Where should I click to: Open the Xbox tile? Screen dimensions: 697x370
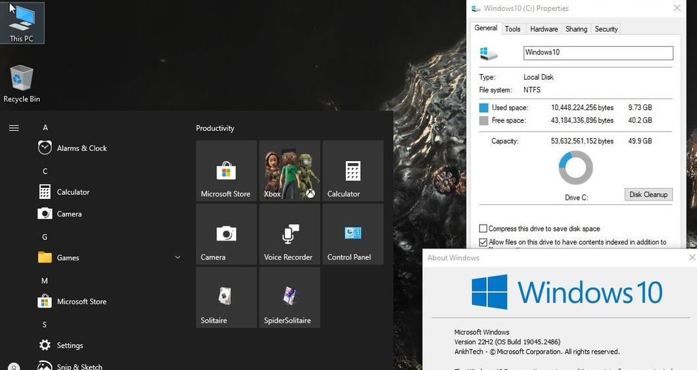[289, 171]
